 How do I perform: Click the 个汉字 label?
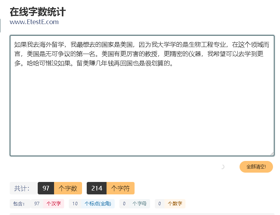tap(54, 204)
